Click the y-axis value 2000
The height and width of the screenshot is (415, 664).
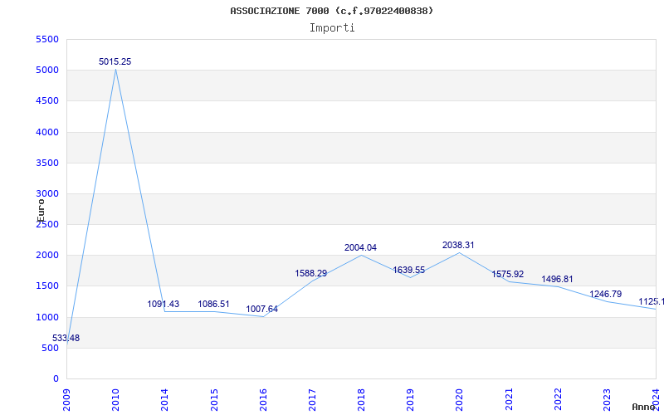coord(47,256)
